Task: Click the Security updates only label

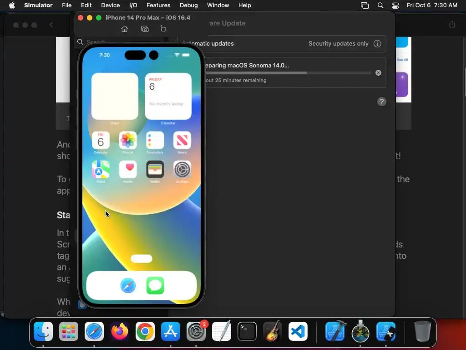Action: (x=339, y=43)
